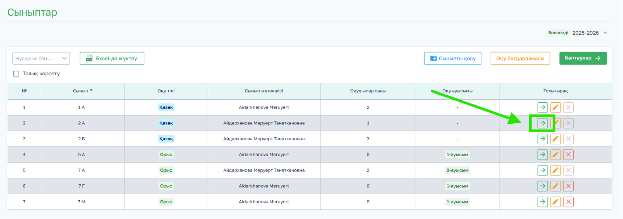The width and height of the screenshot is (623, 219).
Task: Delete class 7 А with X icon
Action: point(569,170)
